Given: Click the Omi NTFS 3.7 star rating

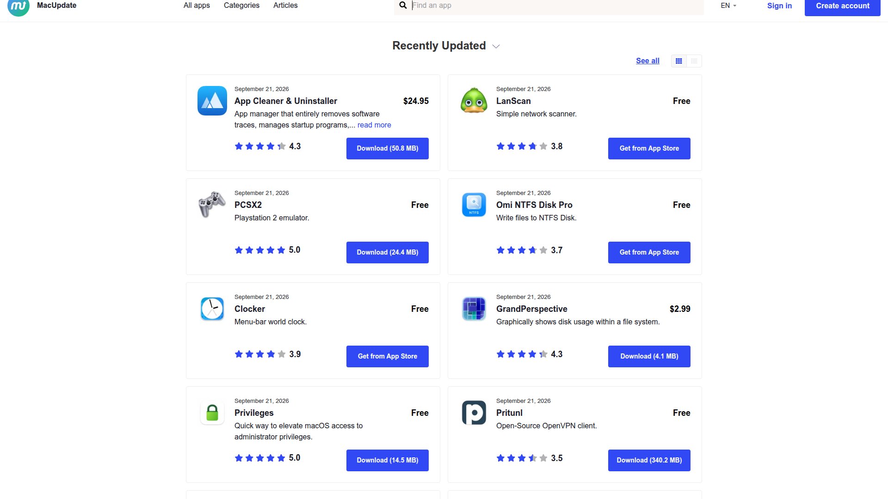Looking at the screenshot, I should 529,250.
